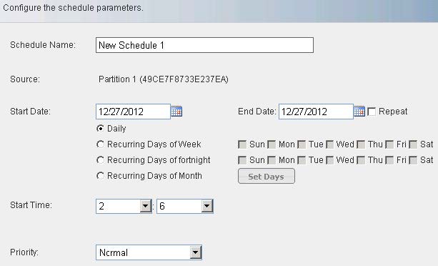Pick the Recurring Days of Month option
The width and height of the screenshot is (438, 266).
pyautogui.click(x=100, y=176)
